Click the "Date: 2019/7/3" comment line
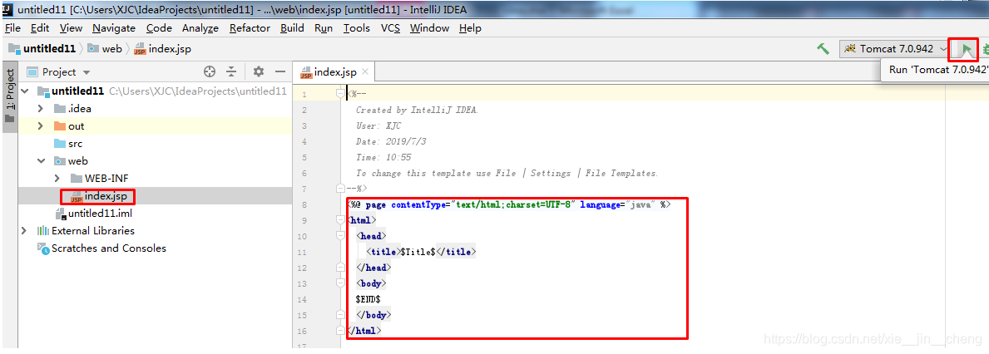Viewport: 989px width, 354px height. (392, 141)
